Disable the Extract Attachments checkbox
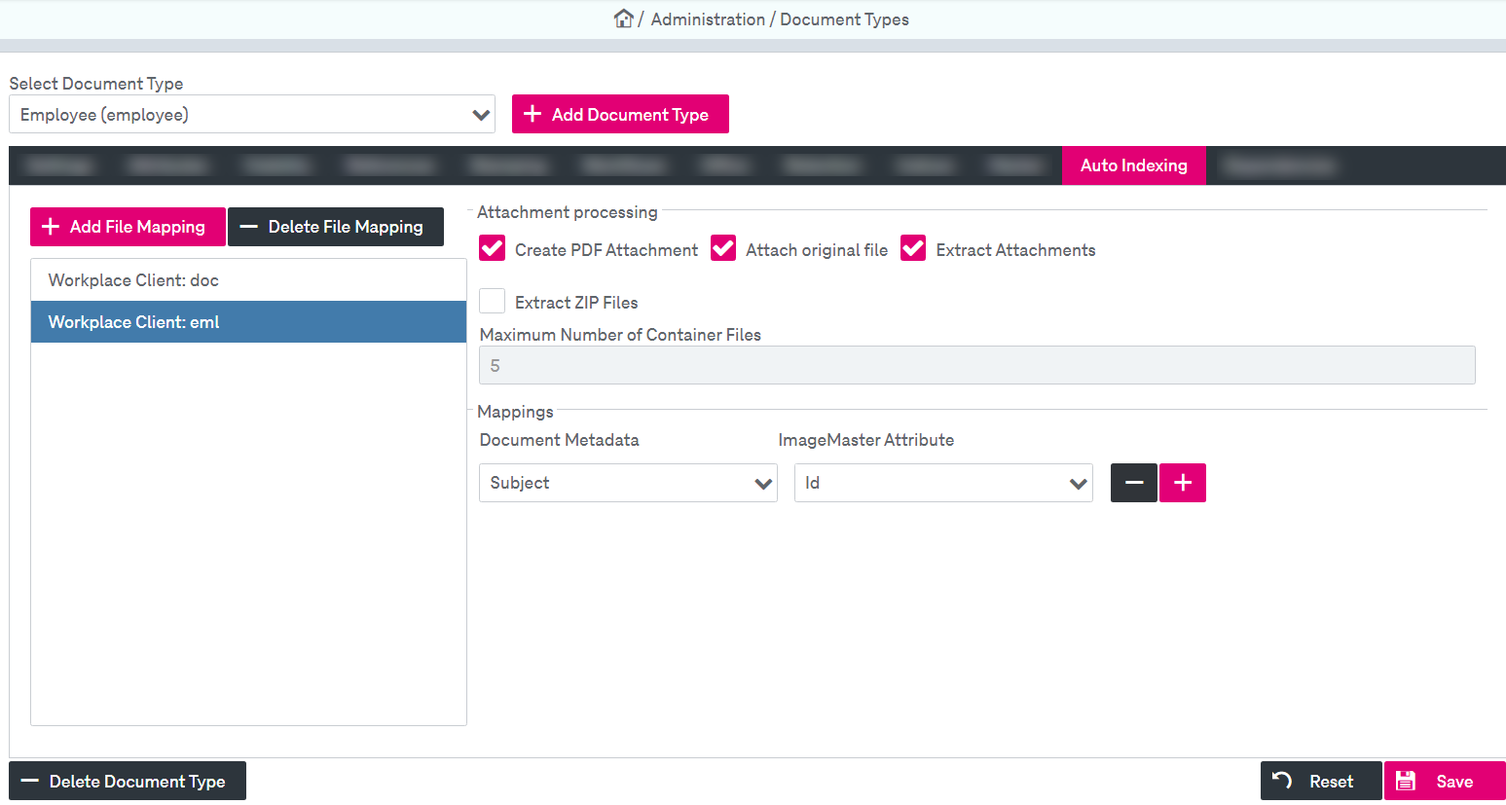The image size is (1506, 805). tap(913, 249)
